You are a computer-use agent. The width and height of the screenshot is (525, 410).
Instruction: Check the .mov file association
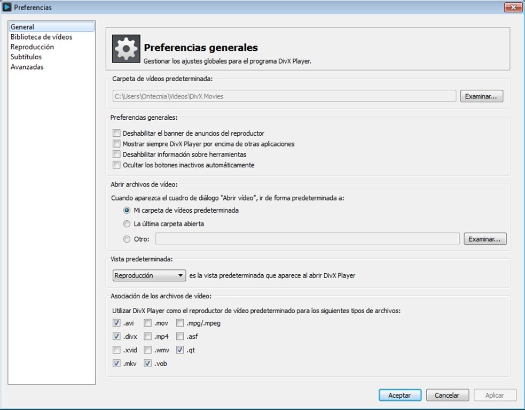coord(147,323)
